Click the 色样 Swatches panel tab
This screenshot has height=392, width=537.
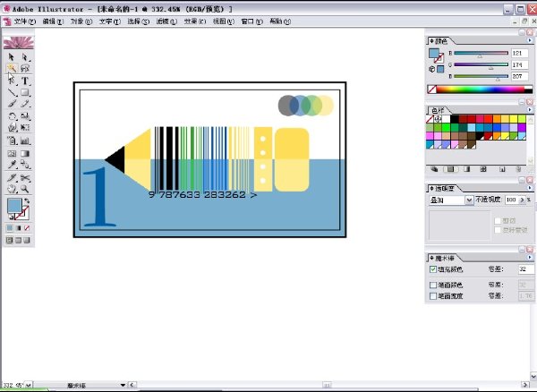[x=438, y=111]
